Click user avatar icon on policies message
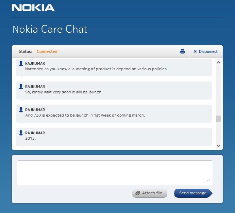The height and width of the screenshot is (213, 235). tap(21, 63)
